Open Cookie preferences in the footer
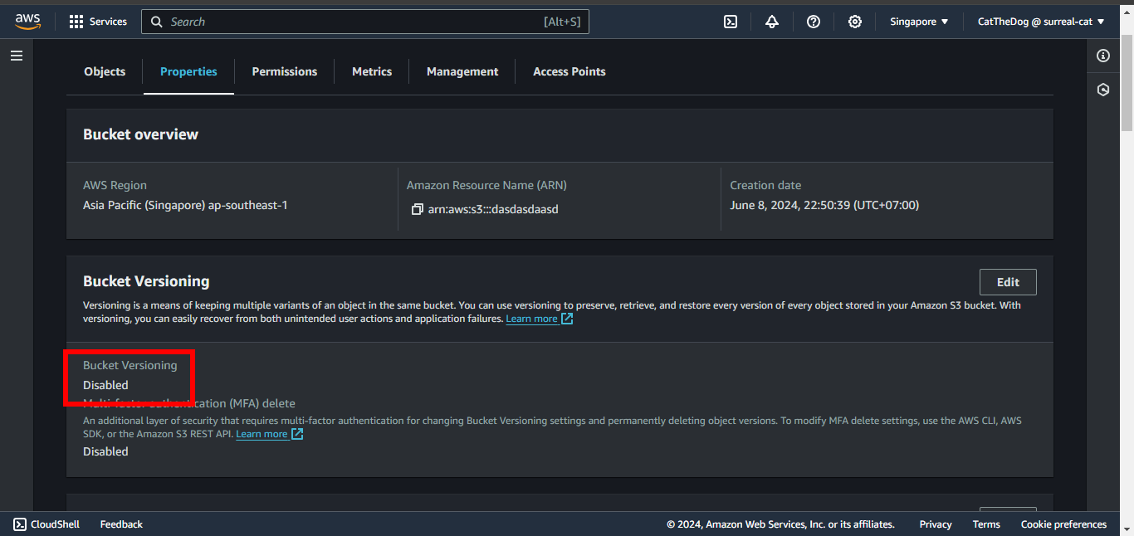This screenshot has width=1134, height=536. point(1063,524)
